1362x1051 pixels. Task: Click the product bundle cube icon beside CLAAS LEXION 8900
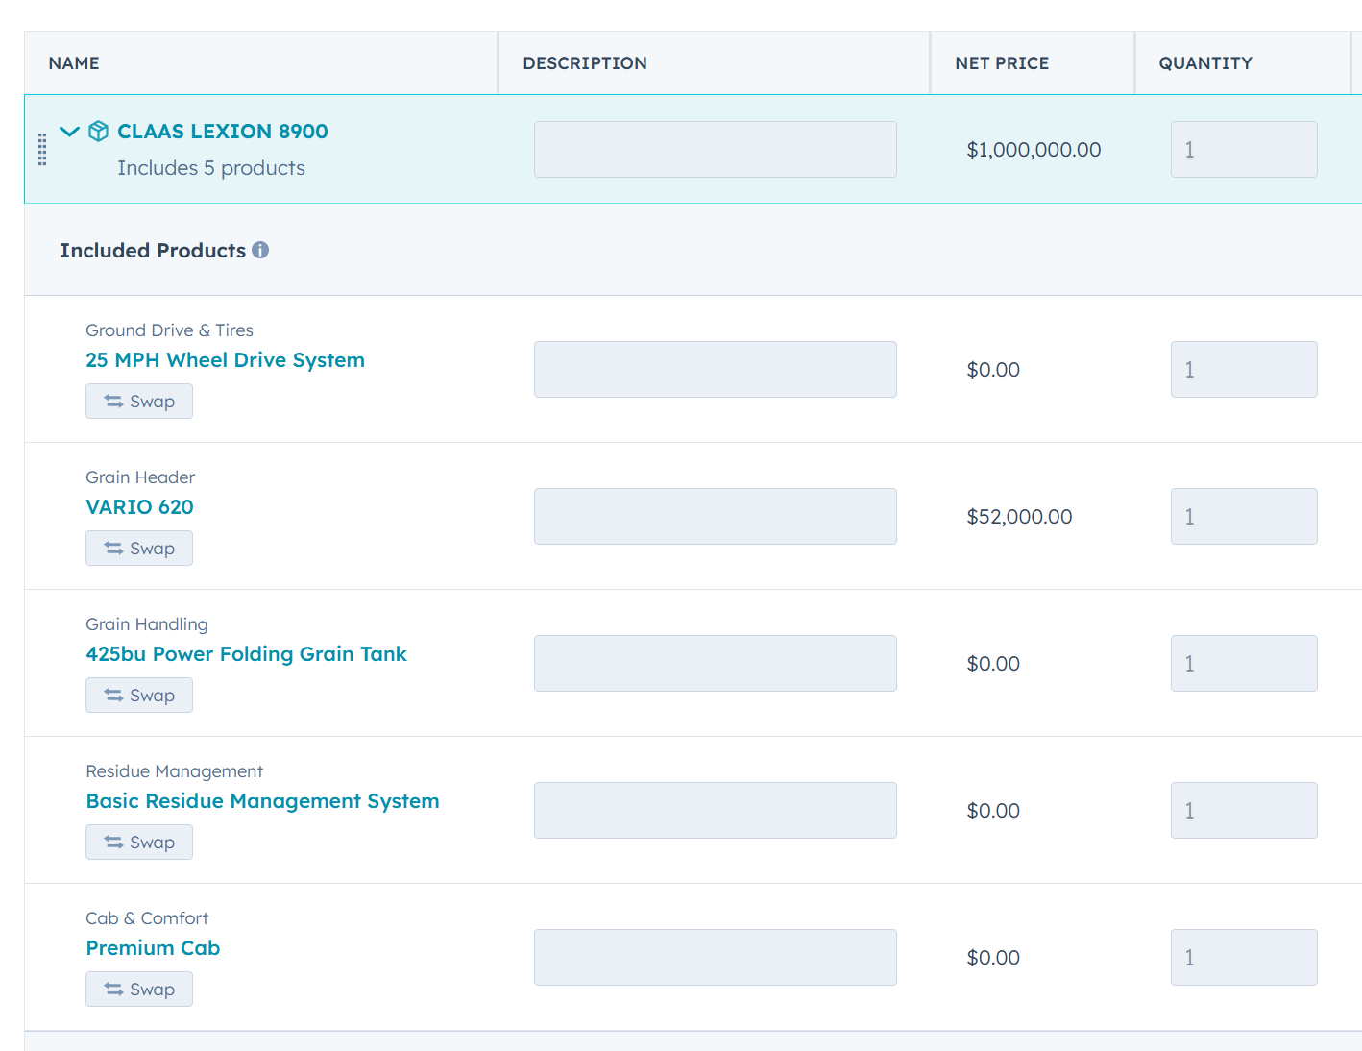tap(98, 131)
